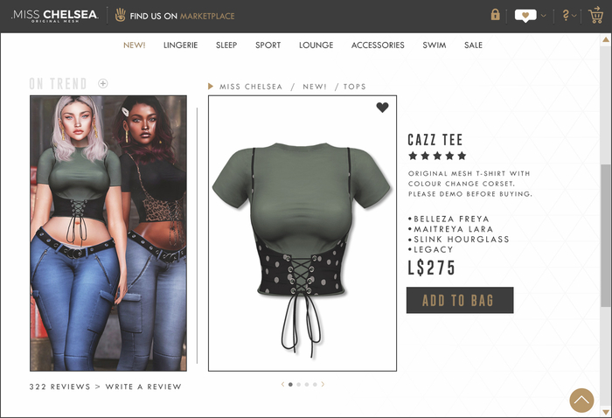612x418 pixels.
Task: Open the Lingerie menu
Action: [180, 45]
